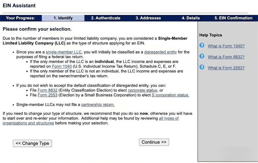This screenshot has width=258, height=163.
Task: Click the help icon beside Form 2553
Action: tap(202, 67)
